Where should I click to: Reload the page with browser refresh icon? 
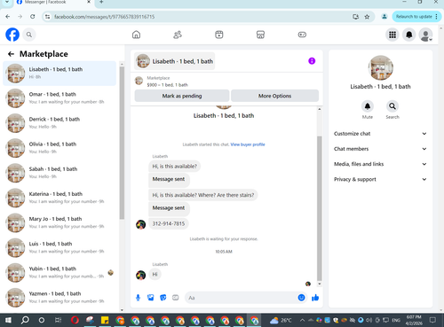pyautogui.click(x=33, y=17)
